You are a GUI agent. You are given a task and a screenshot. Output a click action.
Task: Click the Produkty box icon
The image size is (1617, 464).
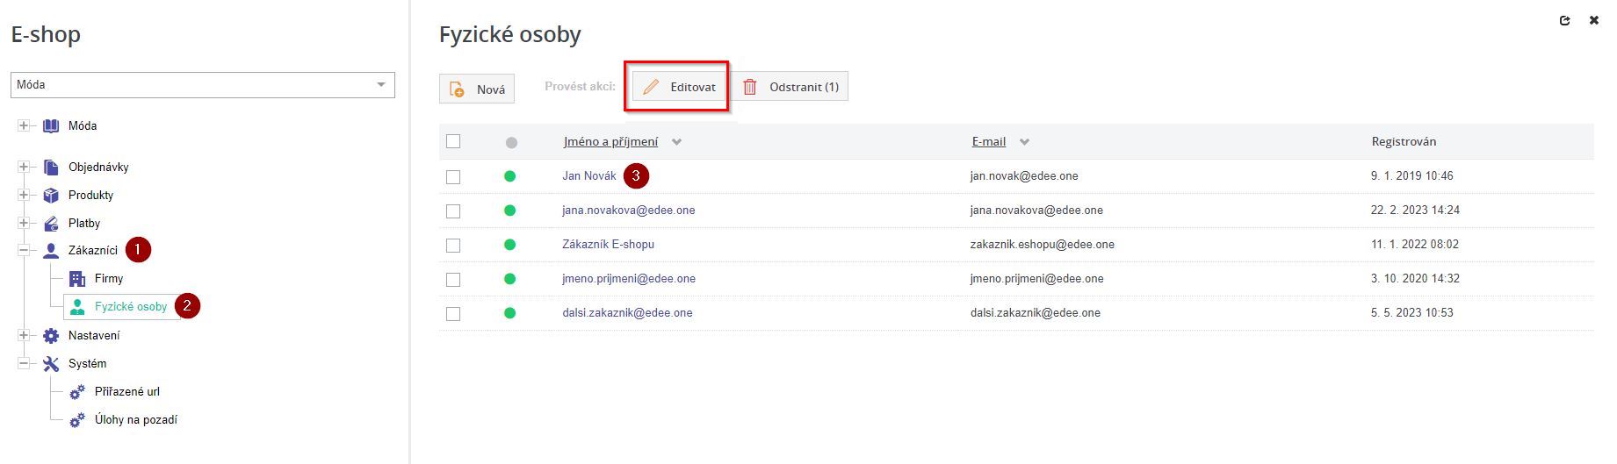[x=51, y=196]
